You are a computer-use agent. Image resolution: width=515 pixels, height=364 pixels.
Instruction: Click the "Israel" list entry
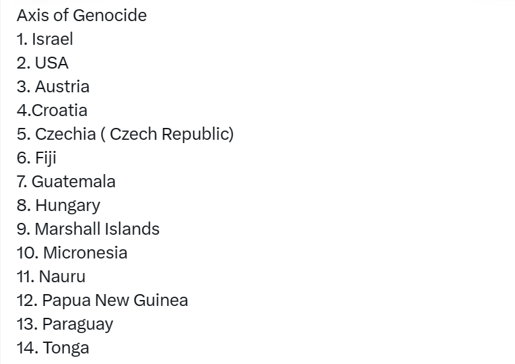(52, 39)
